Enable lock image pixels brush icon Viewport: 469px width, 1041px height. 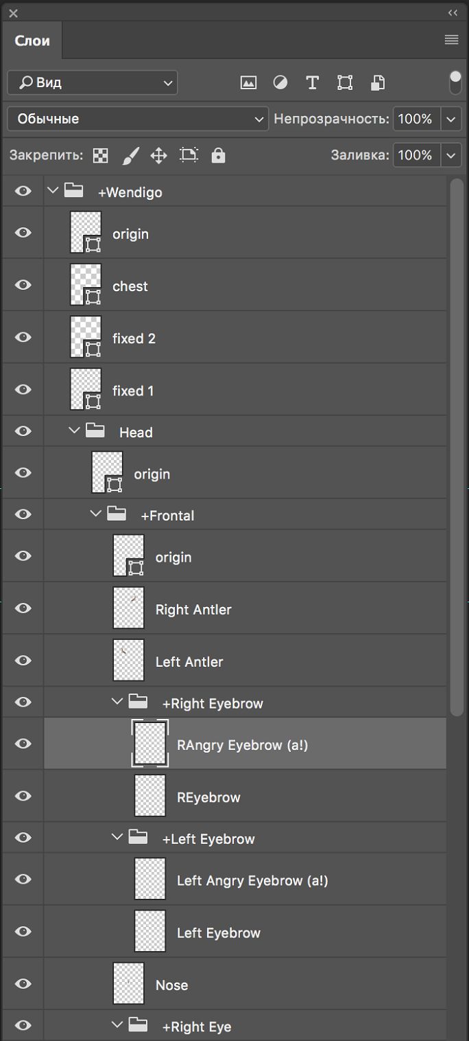pyautogui.click(x=130, y=155)
